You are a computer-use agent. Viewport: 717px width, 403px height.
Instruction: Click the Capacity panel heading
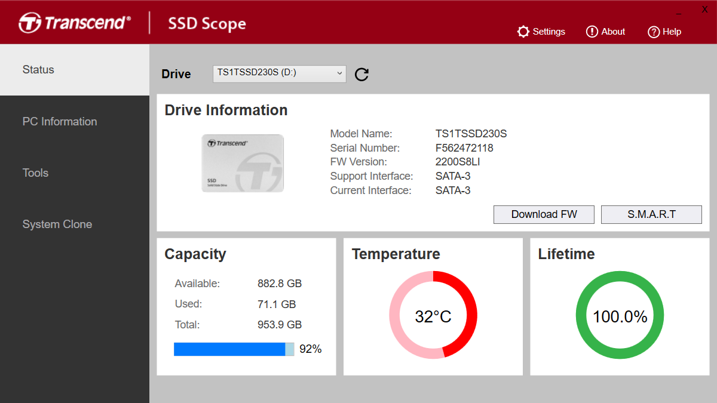coord(195,254)
